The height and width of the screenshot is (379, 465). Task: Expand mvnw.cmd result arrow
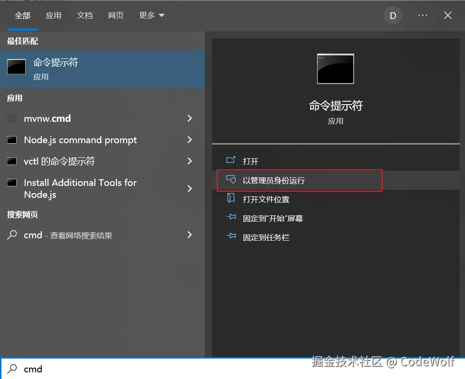click(190, 118)
